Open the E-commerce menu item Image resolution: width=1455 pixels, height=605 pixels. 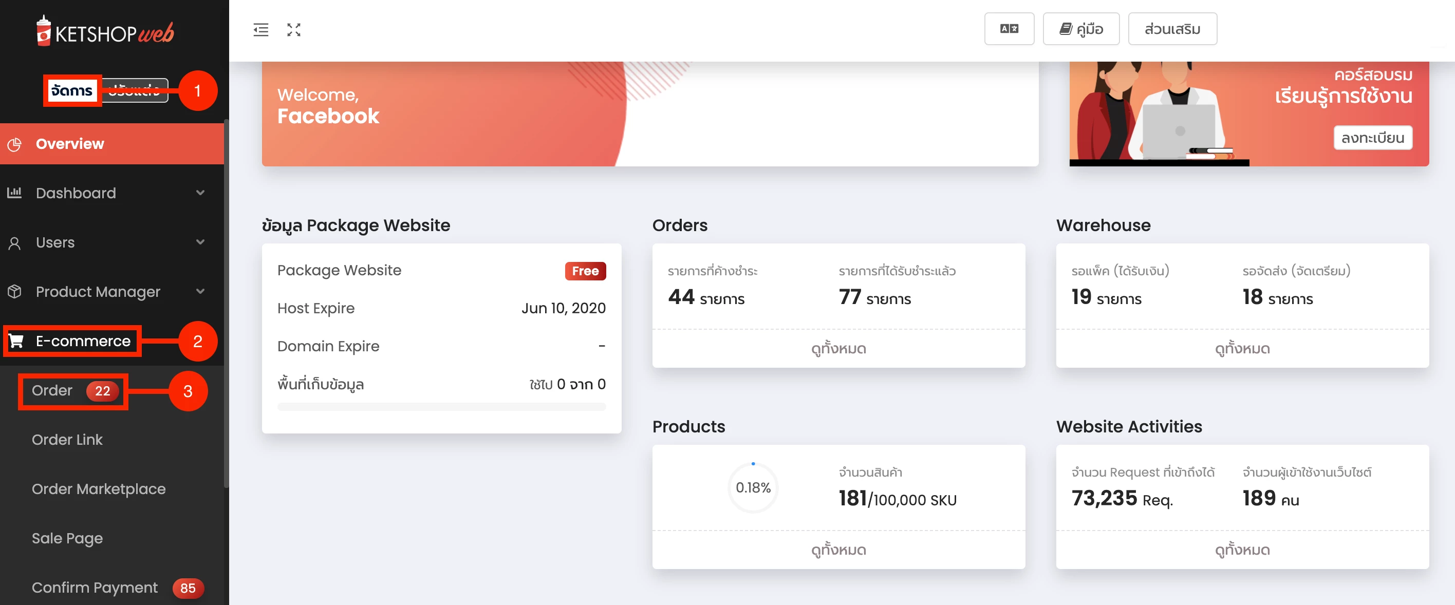tap(112, 341)
